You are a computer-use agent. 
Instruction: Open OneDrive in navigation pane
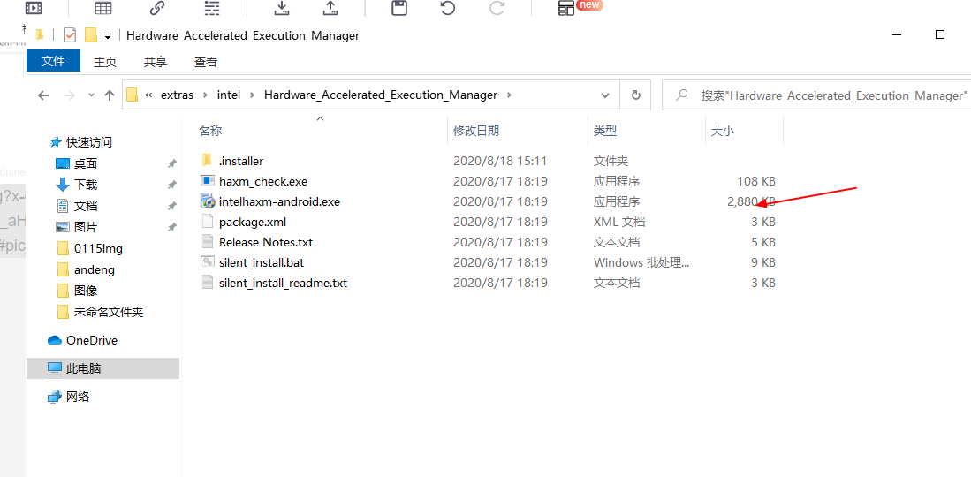click(92, 340)
